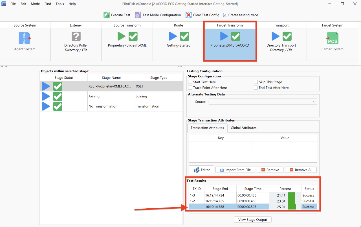Click the play icon in the Joining row

[x=46, y=96]
